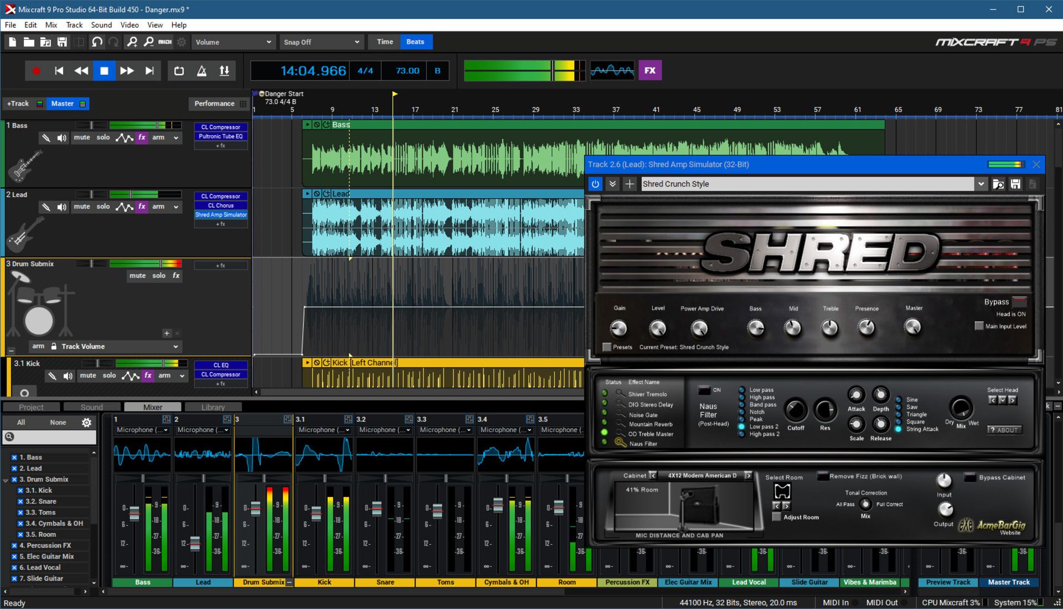Start recording with the red record button

click(x=37, y=71)
